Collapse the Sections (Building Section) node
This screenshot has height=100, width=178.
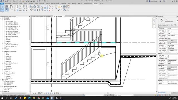pyautogui.click(x=3, y=63)
